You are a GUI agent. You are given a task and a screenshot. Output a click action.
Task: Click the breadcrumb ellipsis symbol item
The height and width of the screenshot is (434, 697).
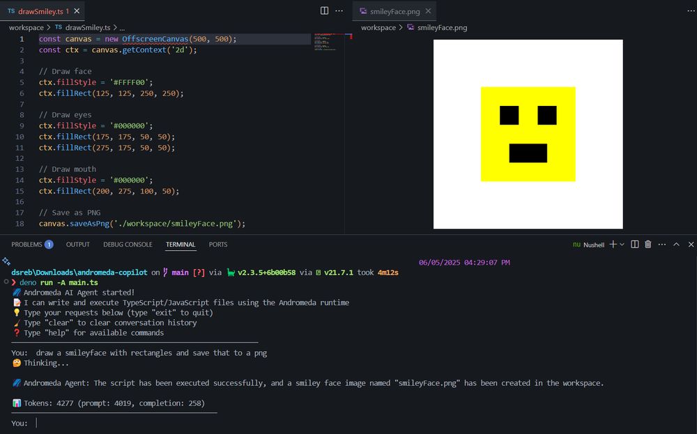pyautogui.click(x=122, y=28)
